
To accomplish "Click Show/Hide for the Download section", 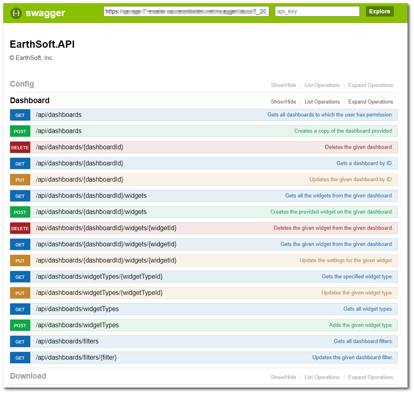I will coord(283,377).
